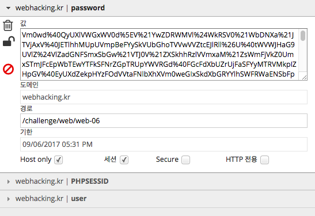
Task: Click the value textarea scrollbar thumb
Action: click(303, 35)
